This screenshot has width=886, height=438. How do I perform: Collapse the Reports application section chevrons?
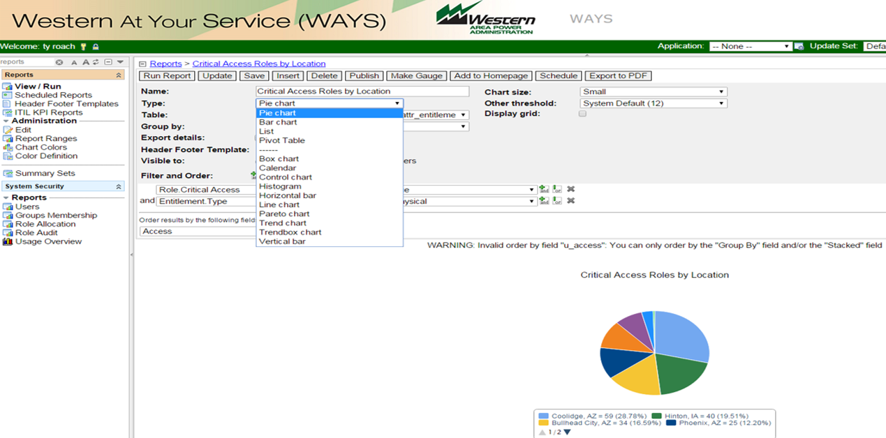(119, 75)
